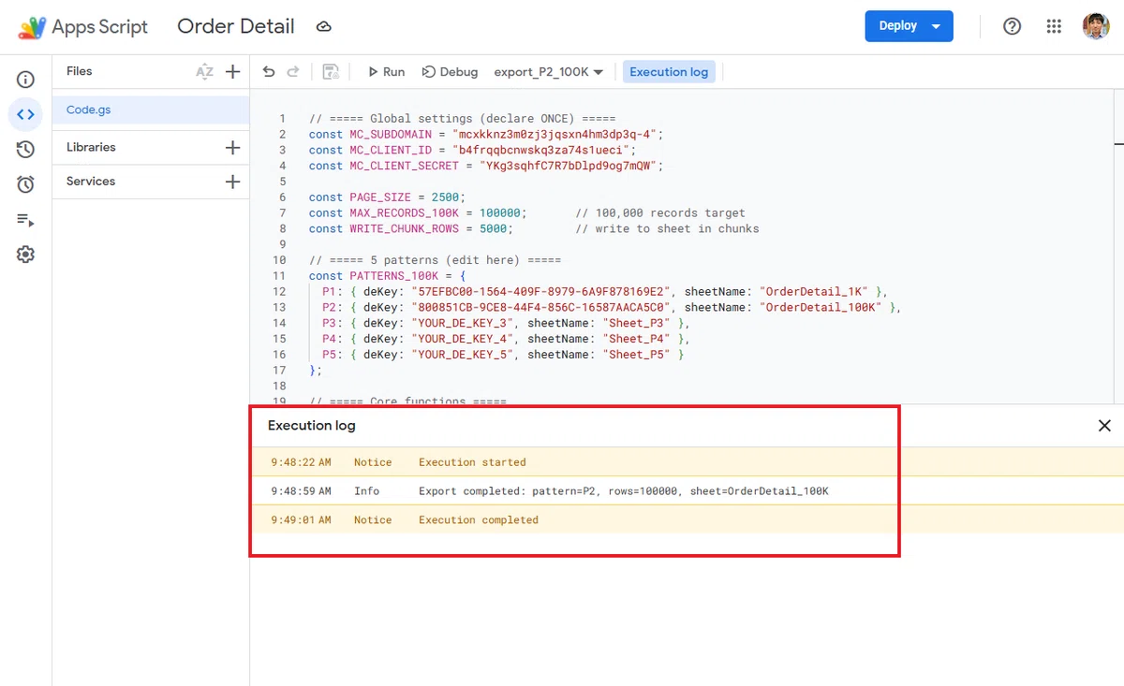Viewport: 1124px width, 686px height.
Task: Add a service with plus icon
Action: (x=233, y=182)
